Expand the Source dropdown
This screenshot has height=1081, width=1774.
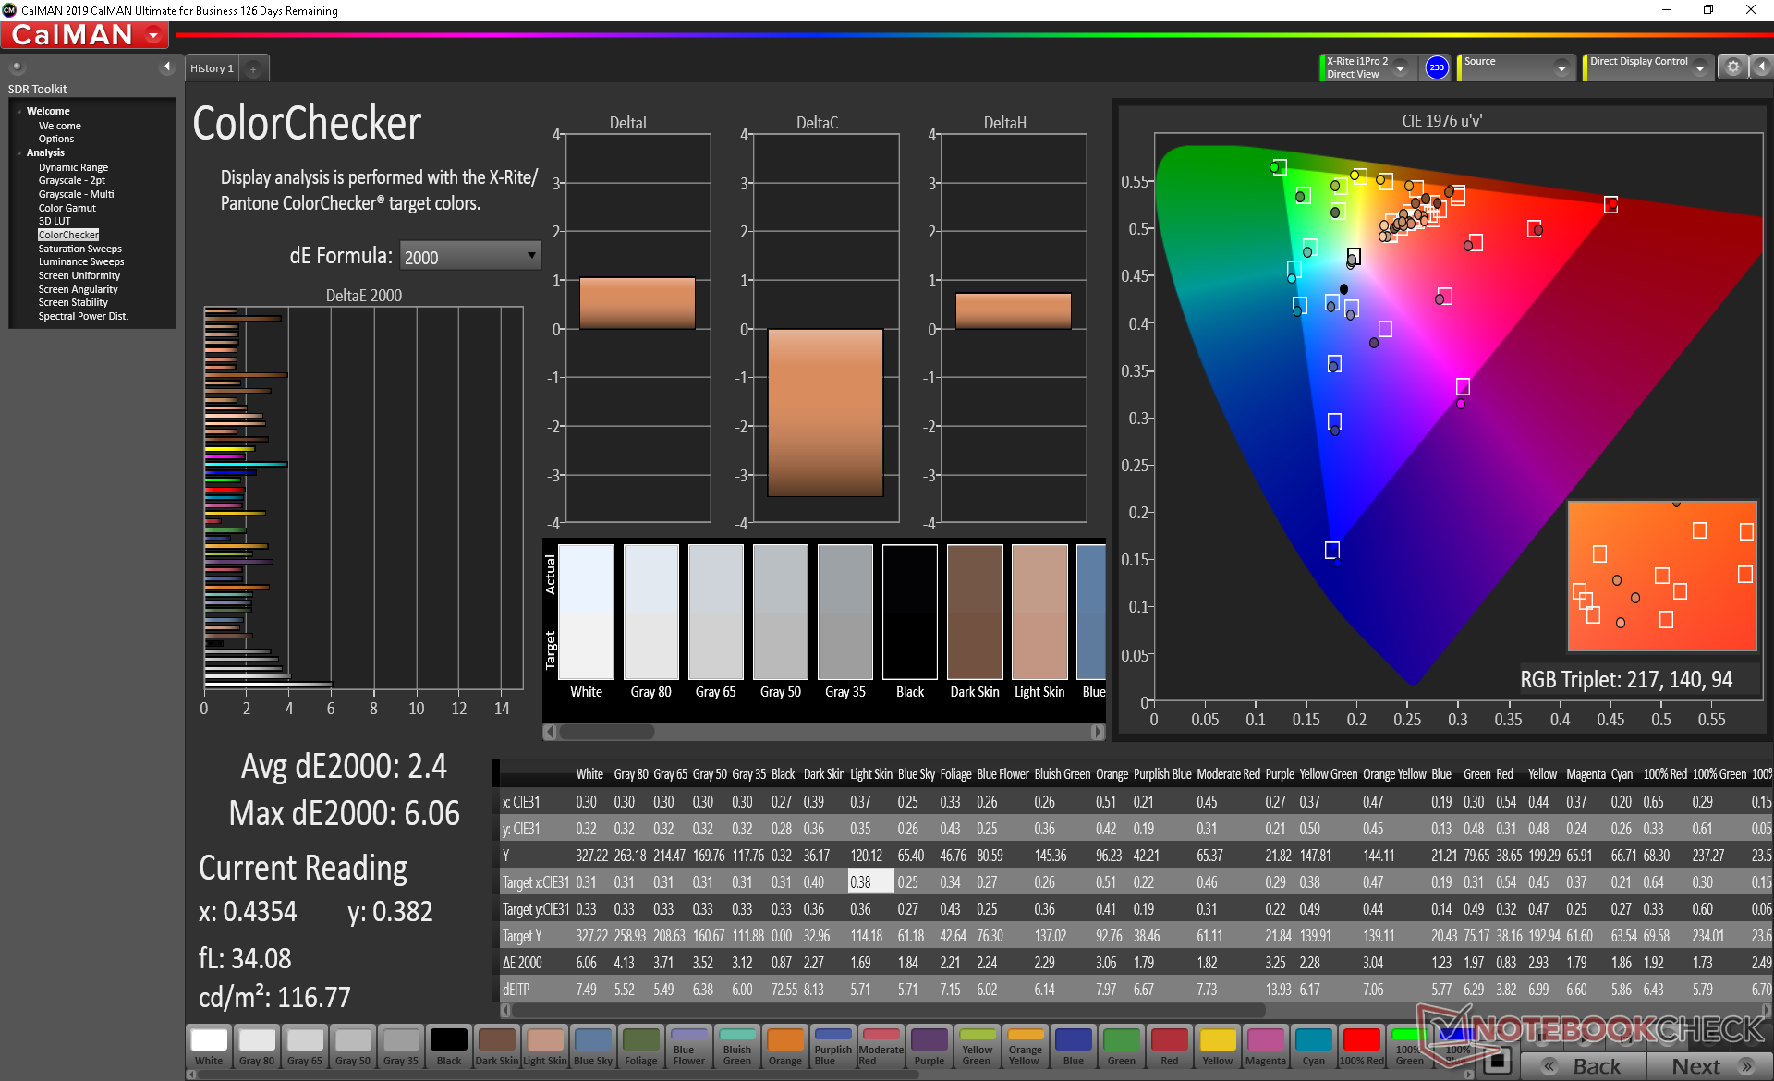point(1561,68)
